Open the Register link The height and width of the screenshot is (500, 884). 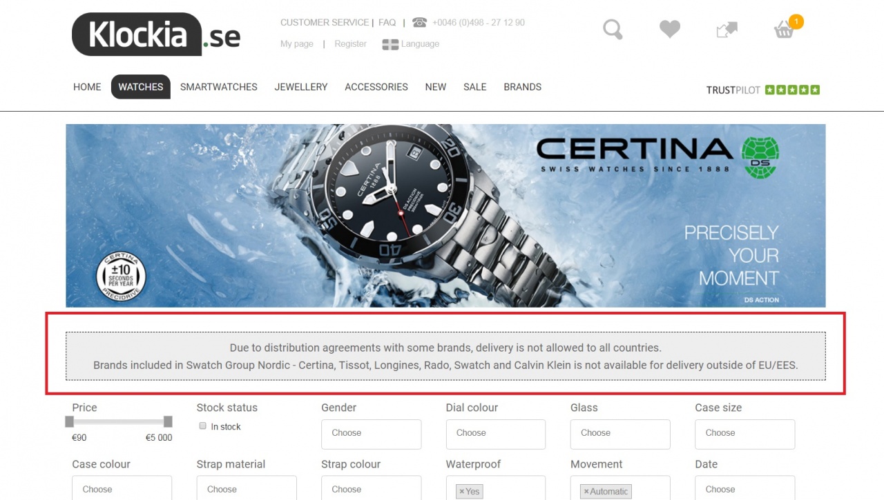pyautogui.click(x=350, y=44)
